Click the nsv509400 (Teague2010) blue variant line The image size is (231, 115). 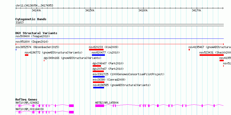[x=119, y=39]
